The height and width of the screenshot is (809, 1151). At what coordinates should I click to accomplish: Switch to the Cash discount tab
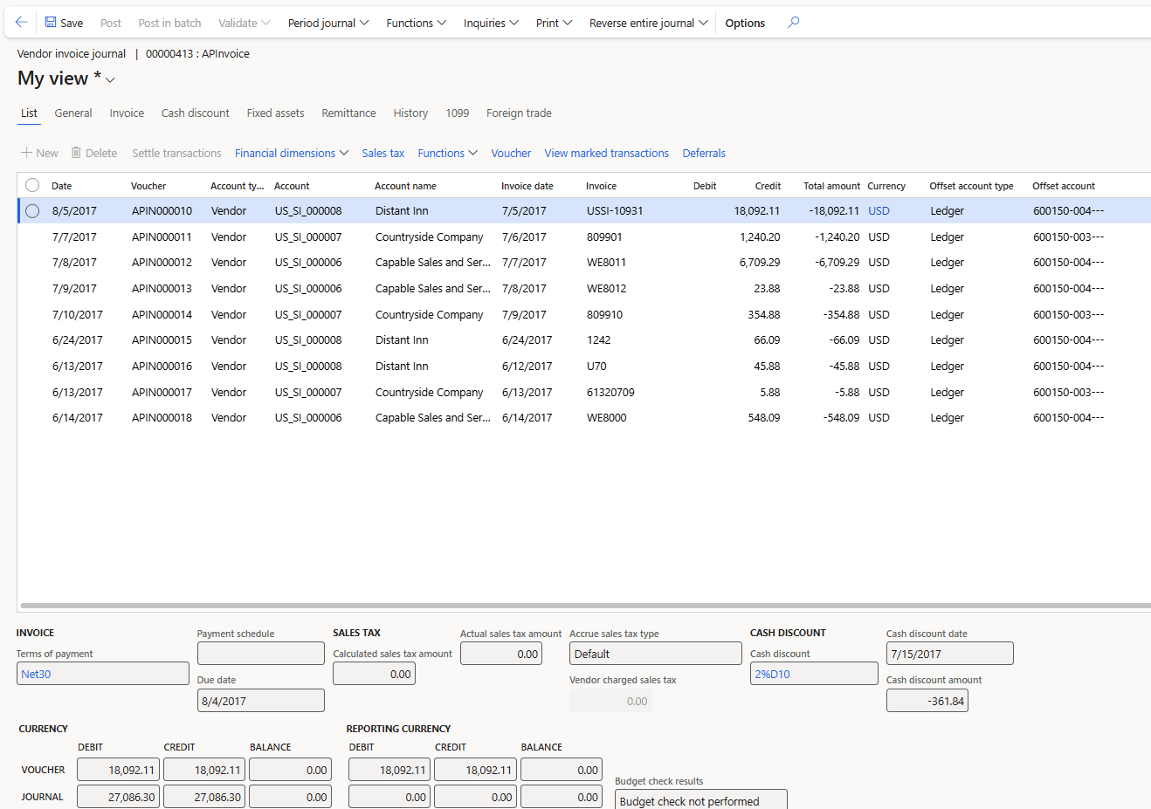[195, 113]
